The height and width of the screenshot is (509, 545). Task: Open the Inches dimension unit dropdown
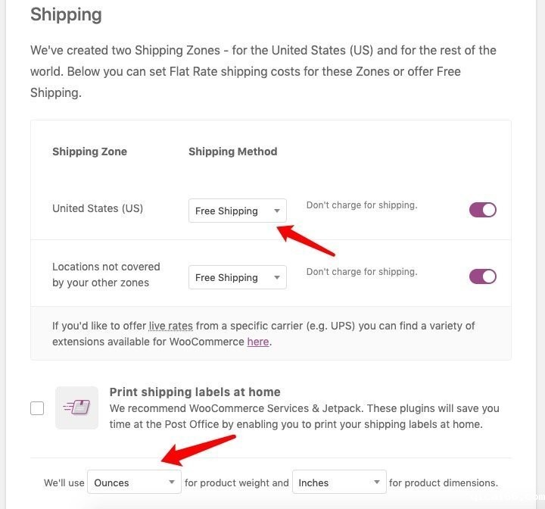click(x=338, y=482)
